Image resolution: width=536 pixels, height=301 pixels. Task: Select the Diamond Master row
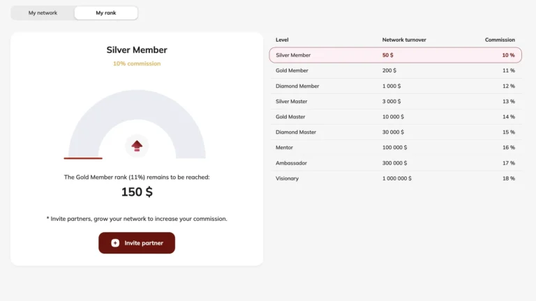[395, 132]
